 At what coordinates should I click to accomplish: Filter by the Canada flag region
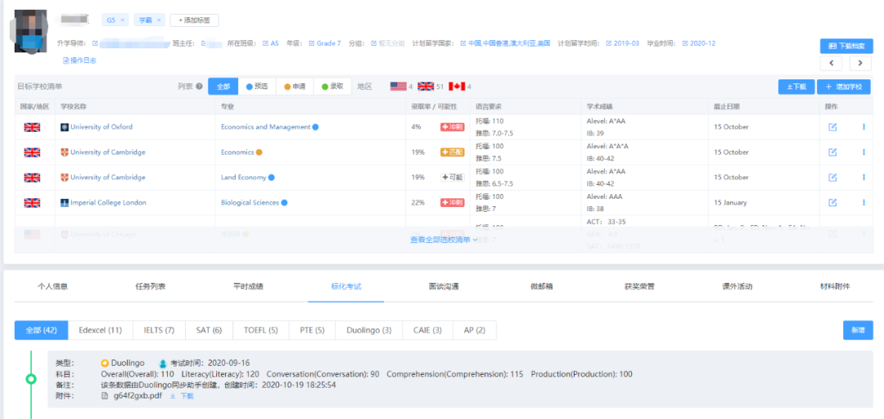[457, 87]
